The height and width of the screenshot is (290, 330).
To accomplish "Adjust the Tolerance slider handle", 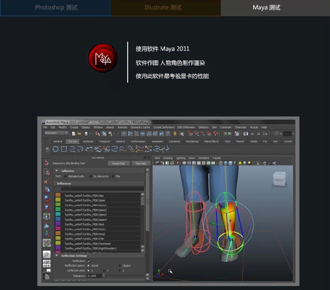I will [104, 275].
